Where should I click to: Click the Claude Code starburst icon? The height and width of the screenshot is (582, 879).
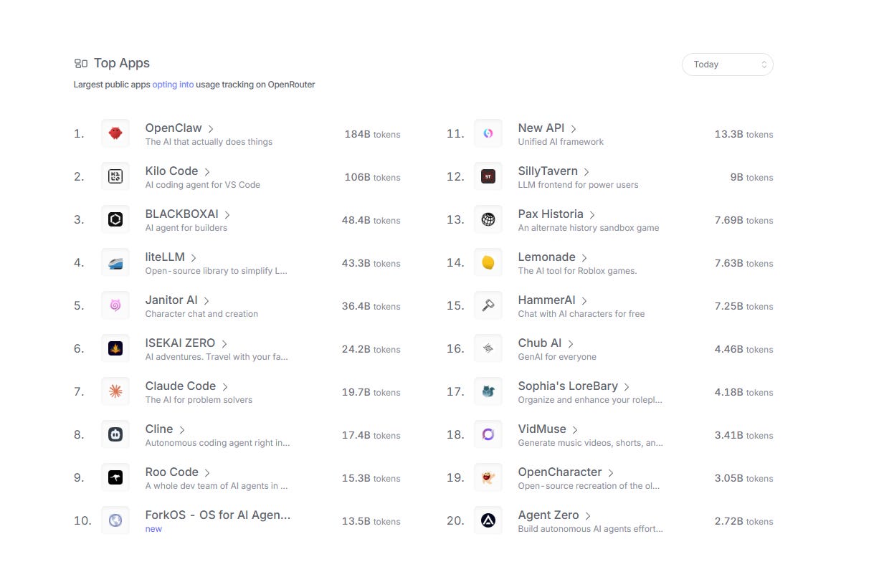click(115, 391)
